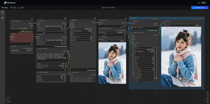Image resolution: width=210 pixels, height=104 pixels.
Task: Zoom out the canvas with minus icon
Action: pyautogui.click(x=208, y=96)
